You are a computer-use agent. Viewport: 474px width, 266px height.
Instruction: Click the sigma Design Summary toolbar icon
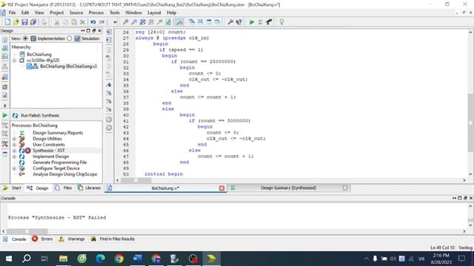click(260, 22)
